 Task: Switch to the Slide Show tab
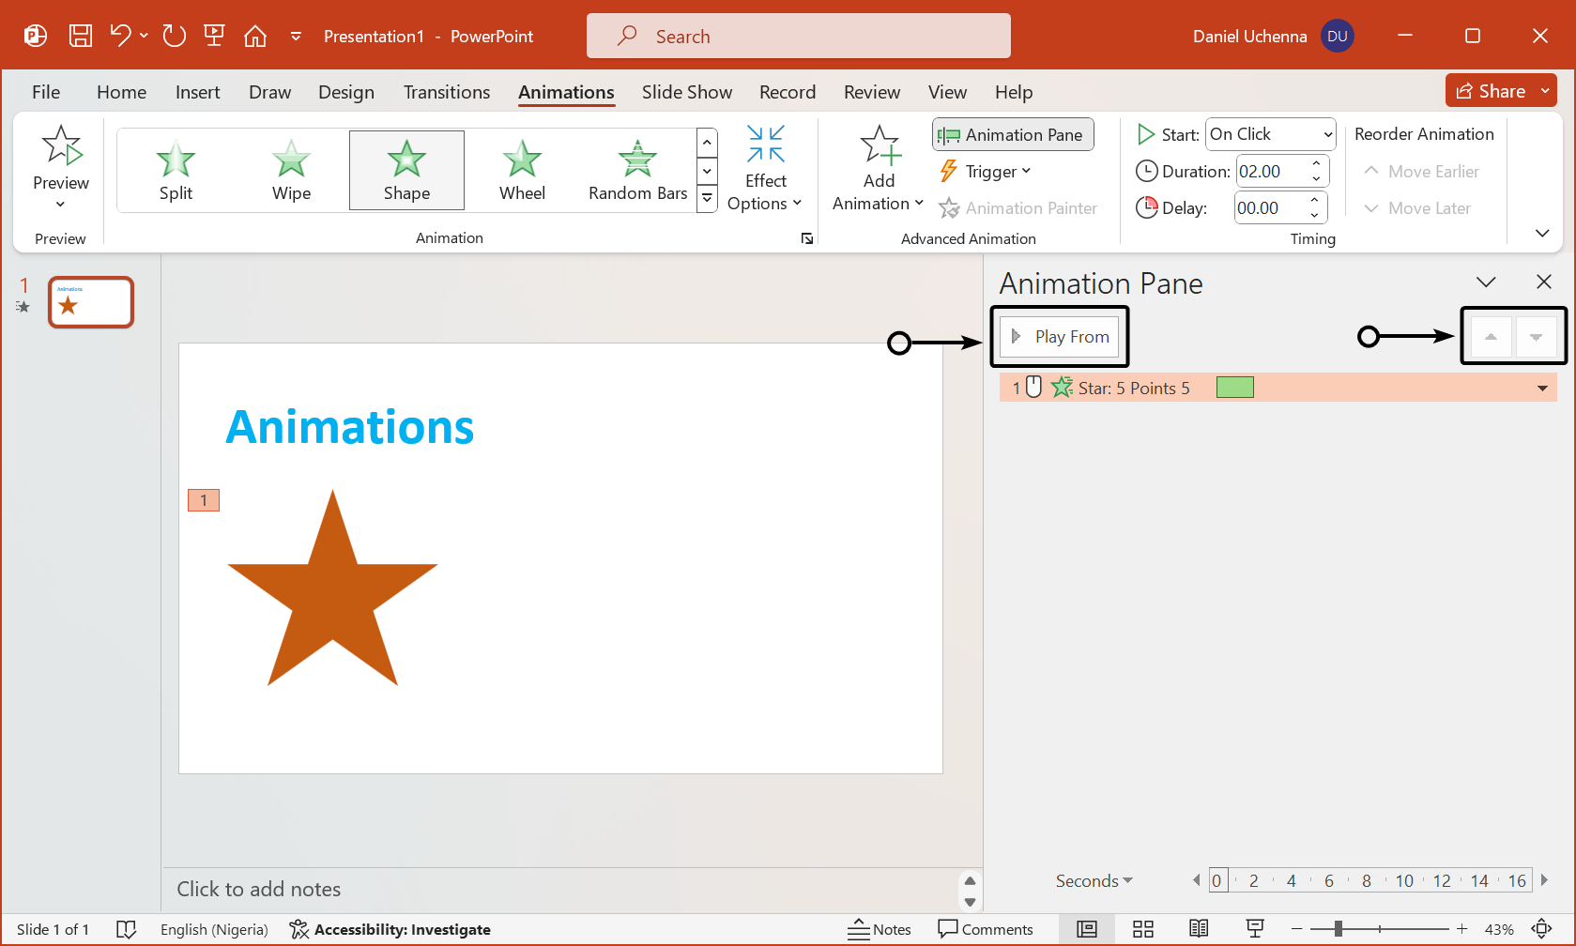[686, 92]
